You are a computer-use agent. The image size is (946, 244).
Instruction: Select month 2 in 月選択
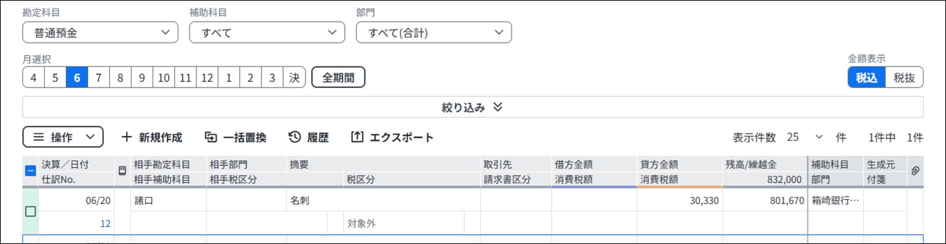[251, 77]
